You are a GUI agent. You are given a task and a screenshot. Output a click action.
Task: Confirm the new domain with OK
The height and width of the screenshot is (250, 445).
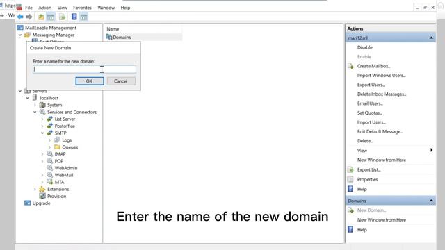pos(90,81)
